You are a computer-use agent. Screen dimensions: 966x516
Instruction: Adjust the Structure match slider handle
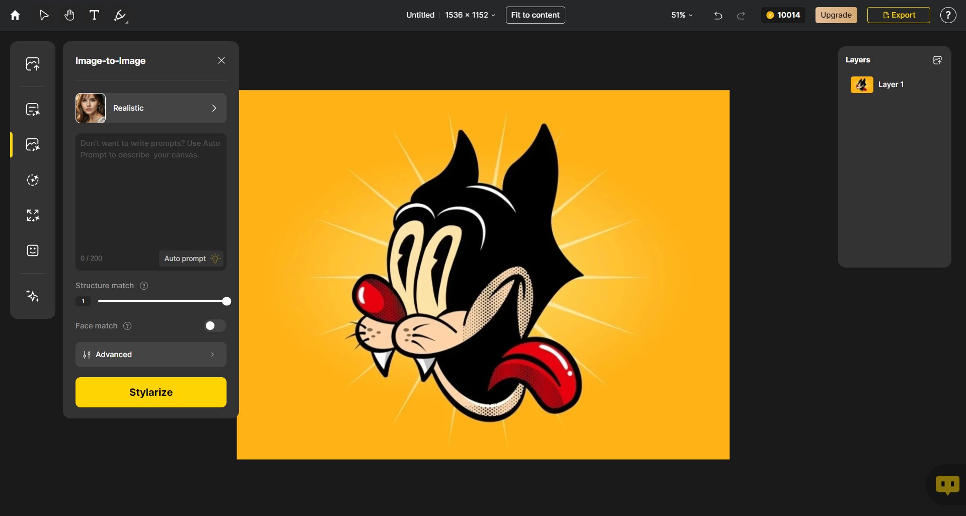click(227, 301)
